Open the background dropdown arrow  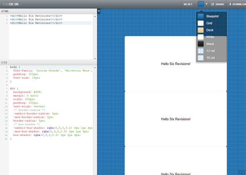pyautogui.click(x=207, y=4)
